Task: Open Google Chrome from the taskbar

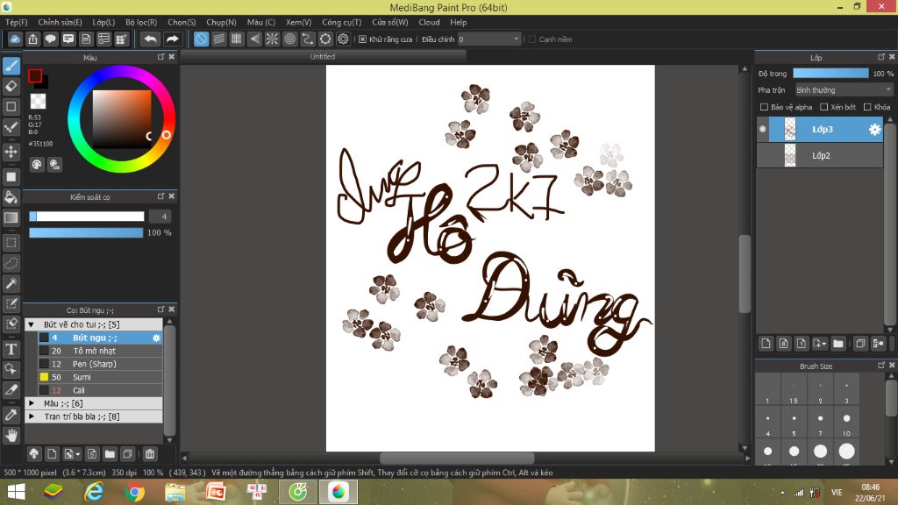Action: click(135, 492)
